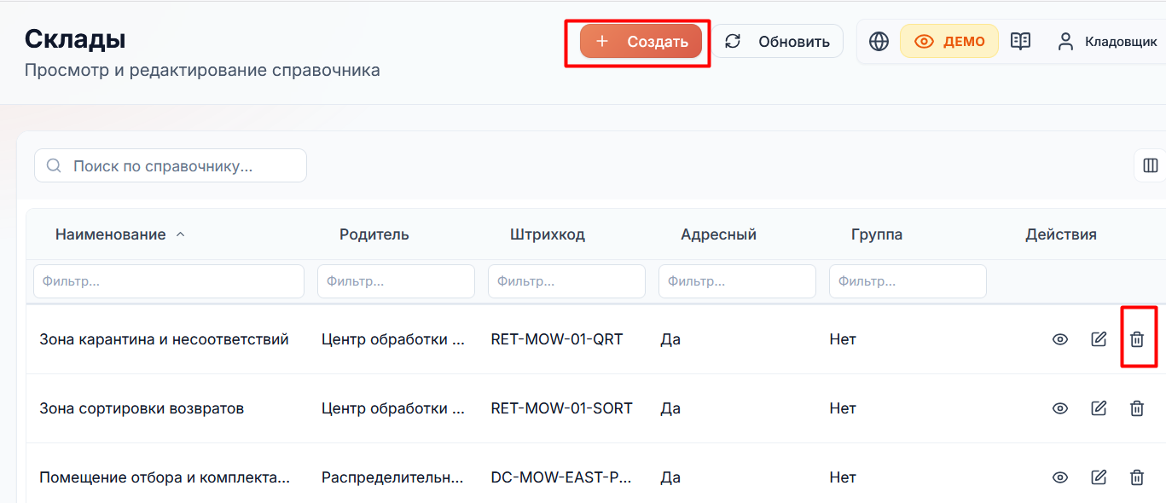Click the Штрихкод filter field
The image size is (1166, 503).
click(566, 280)
